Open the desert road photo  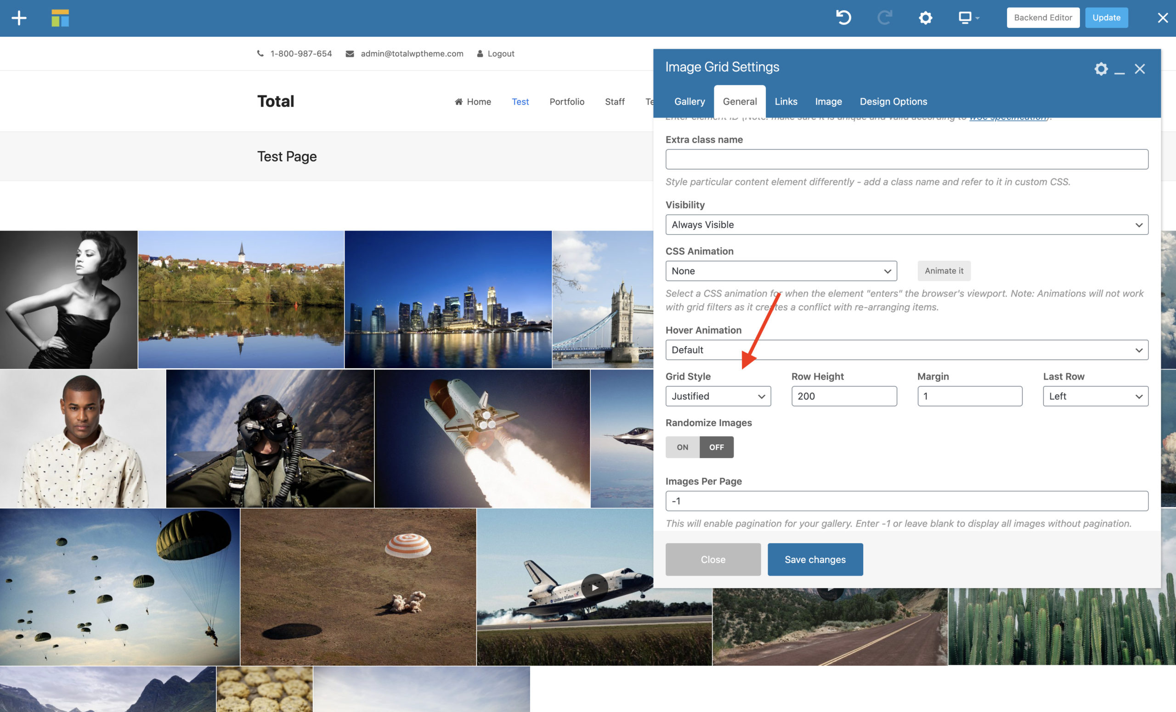(830, 627)
